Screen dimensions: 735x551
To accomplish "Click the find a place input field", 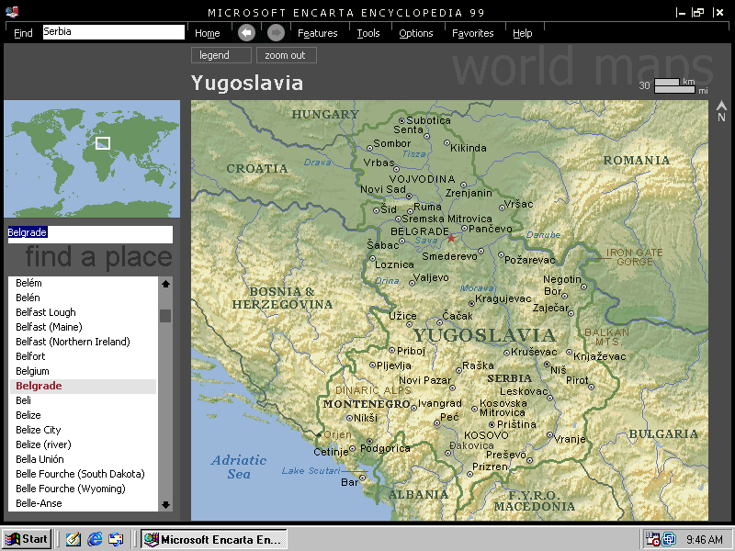I will 90,234.
